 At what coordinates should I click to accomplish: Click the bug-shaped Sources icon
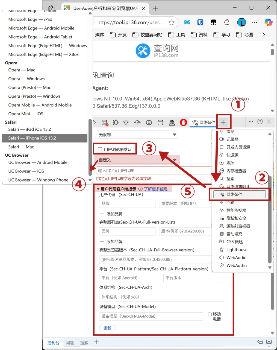pos(116,122)
